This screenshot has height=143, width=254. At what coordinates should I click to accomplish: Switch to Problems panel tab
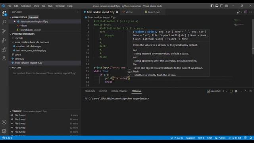(x=90, y=91)
